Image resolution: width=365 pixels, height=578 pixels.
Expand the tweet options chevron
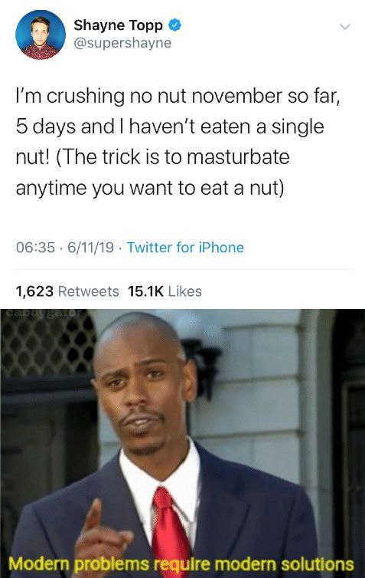[x=344, y=27]
